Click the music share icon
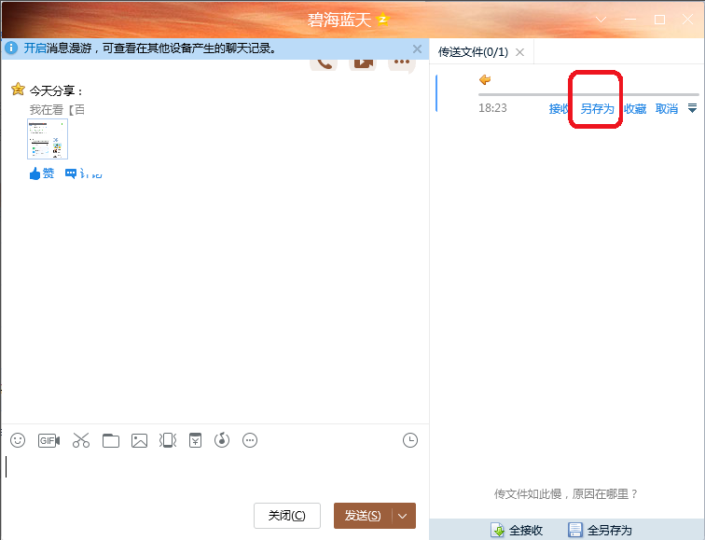Screen dimensions: 705x540 (222, 440)
